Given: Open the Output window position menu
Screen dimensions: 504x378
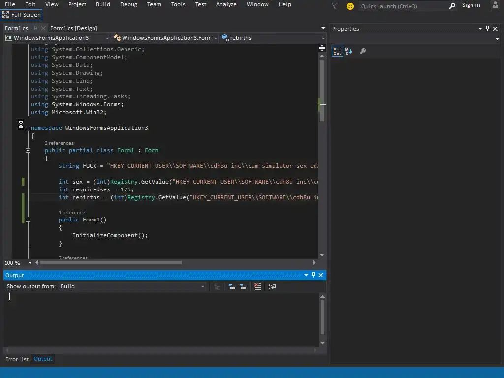Looking at the screenshot, I should (x=306, y=275).
